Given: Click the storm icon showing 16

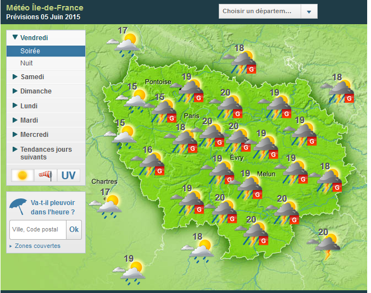Looking at the screenshot, I should click(x=148, y=164).
